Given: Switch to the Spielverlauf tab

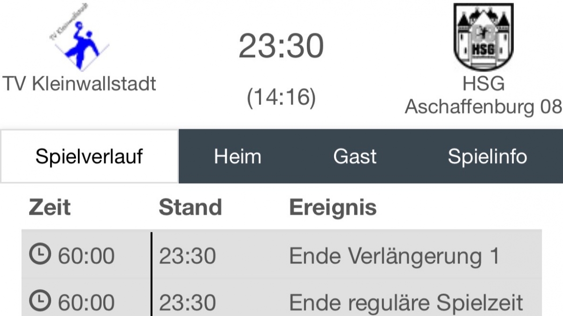Looking at the screenshot, I should (x=89, y=157).
